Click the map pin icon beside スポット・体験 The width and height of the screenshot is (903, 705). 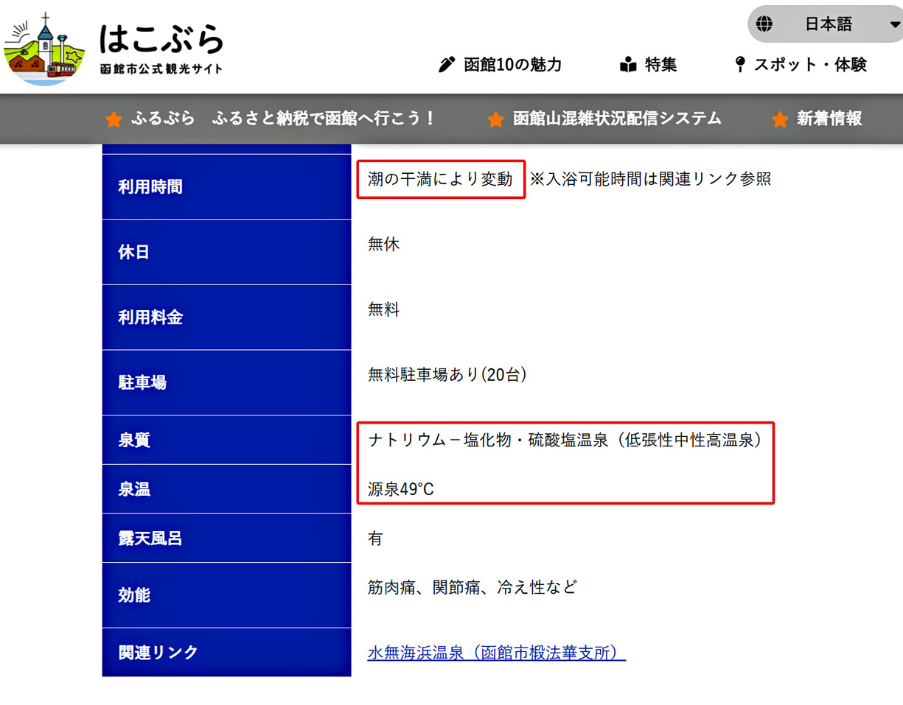pos(740,65)
